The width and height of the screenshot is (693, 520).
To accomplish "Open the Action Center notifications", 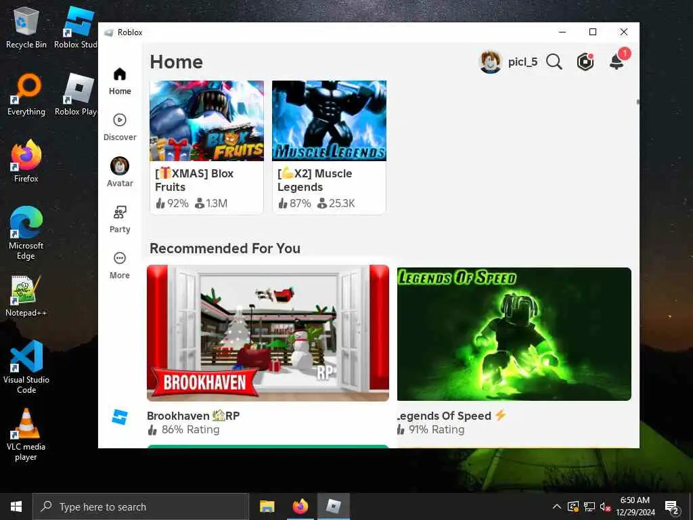I will [x=672, y=506].
